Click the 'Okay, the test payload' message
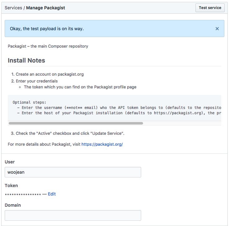 (x=47, y=29)
